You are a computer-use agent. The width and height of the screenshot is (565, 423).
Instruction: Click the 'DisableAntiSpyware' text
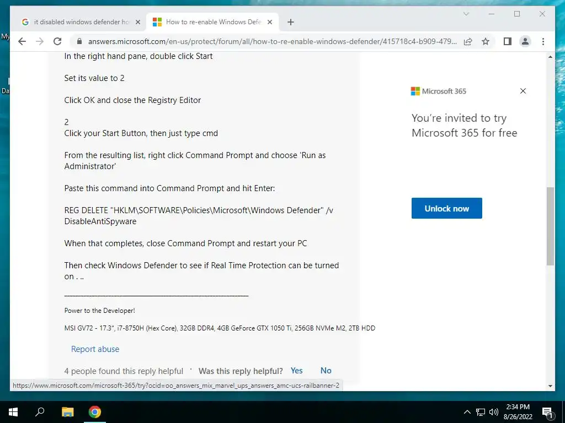100,221
